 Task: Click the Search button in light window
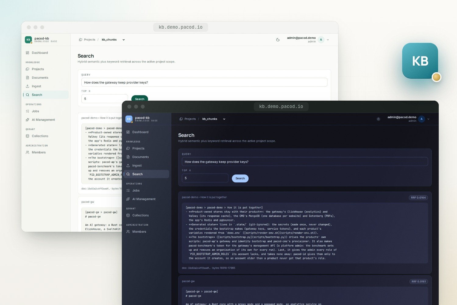pyautogui.click(x=140, y=98)
